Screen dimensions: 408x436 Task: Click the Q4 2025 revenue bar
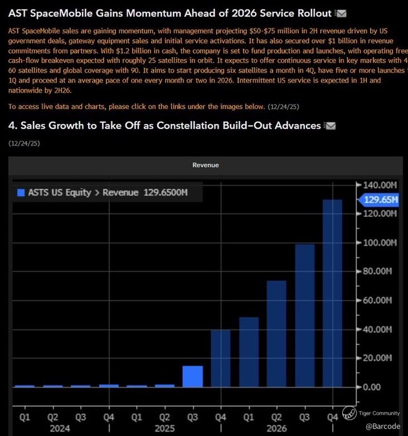(x=221, y=358)
